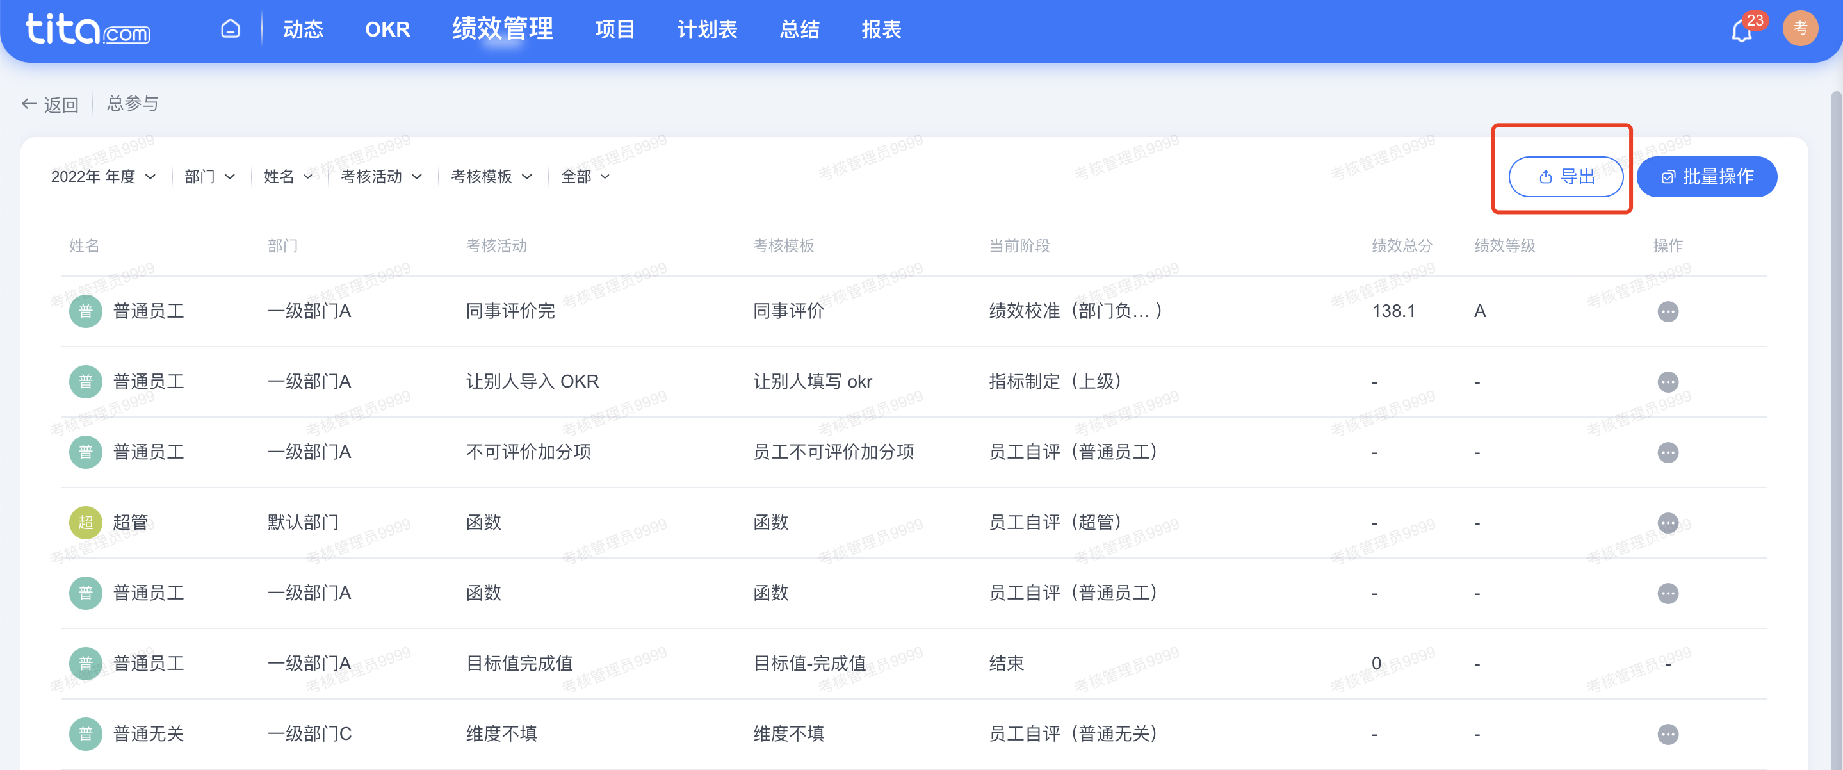This screenshot has width=1843, height=770.
Task: Go to 报表 tab
Action: [881, 29]
